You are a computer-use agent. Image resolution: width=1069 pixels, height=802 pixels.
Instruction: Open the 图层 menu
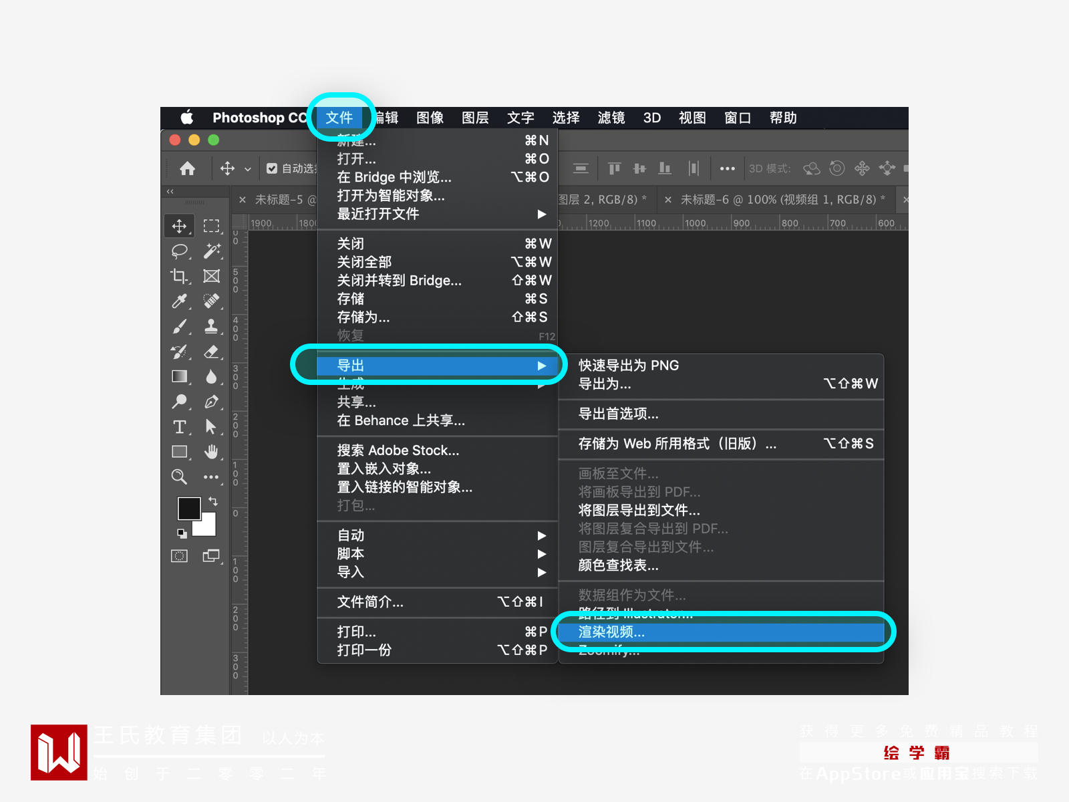point(475,118)
